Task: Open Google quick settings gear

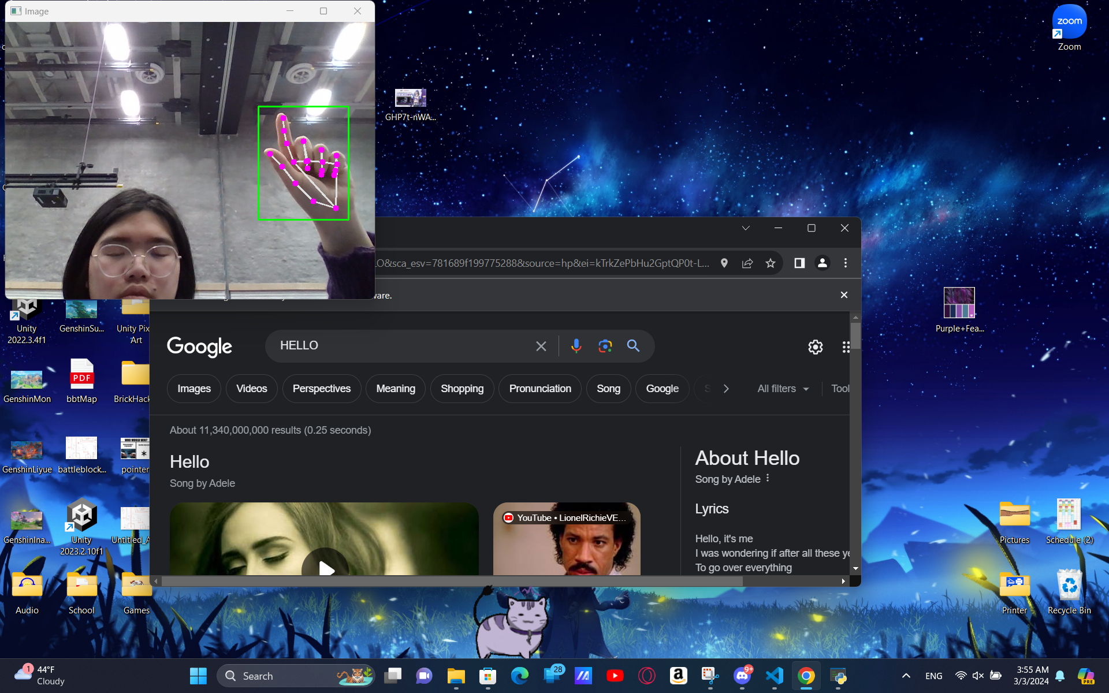Action: point(815,347)
